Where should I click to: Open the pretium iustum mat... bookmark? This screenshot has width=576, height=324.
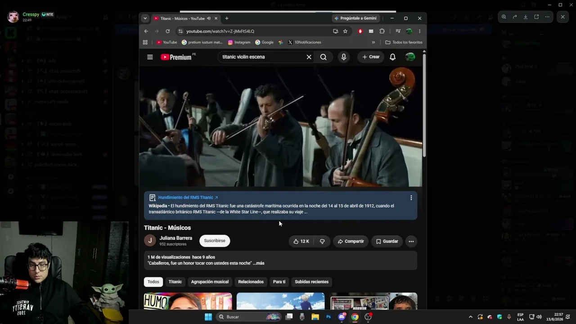pos(202,42)
